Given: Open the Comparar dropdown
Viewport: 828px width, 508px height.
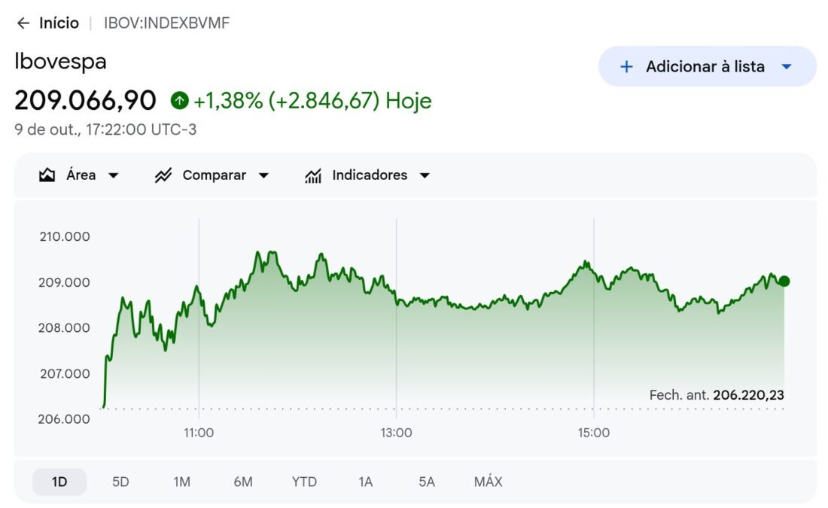Looking at the screenshot, I should pyautogui.click(x=263, y=175).
